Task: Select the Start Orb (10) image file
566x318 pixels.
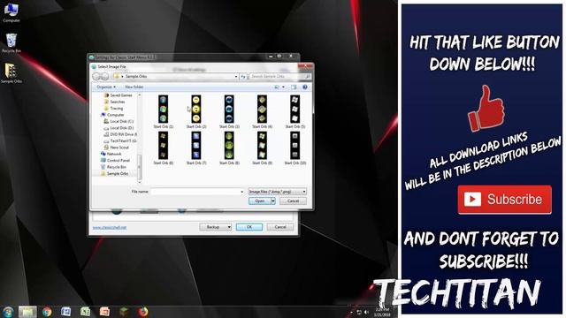Action: tap(294, 148)
